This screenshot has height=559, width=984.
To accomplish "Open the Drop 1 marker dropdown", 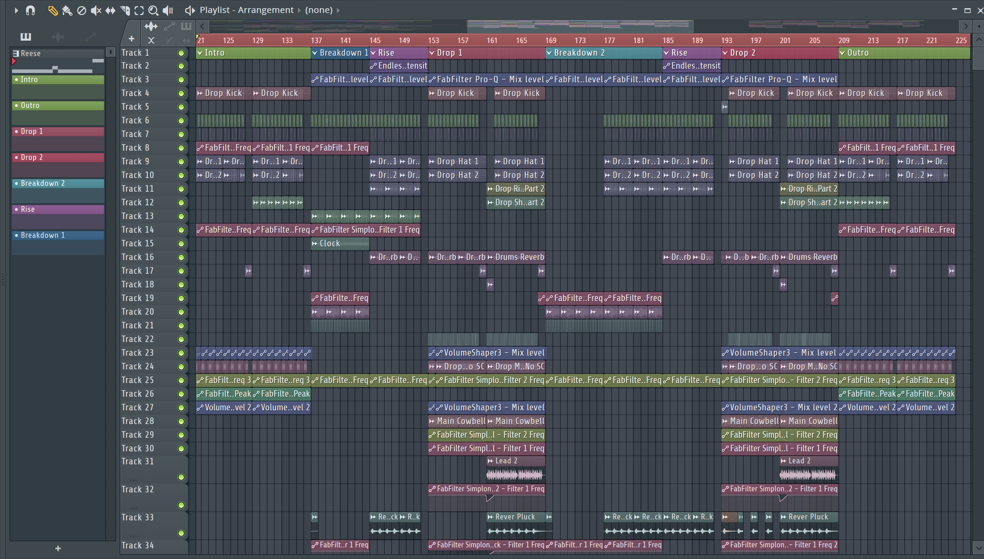I will coord(432,53).
